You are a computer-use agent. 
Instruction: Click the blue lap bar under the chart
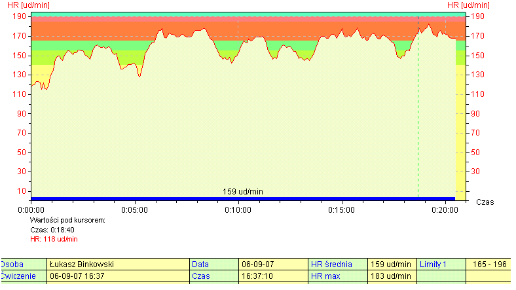point(243,199)
